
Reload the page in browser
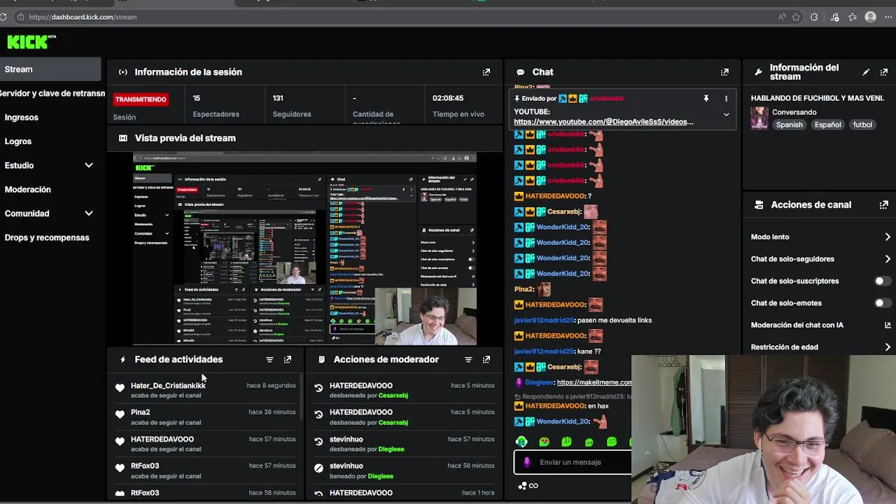(x=3, y=17)
